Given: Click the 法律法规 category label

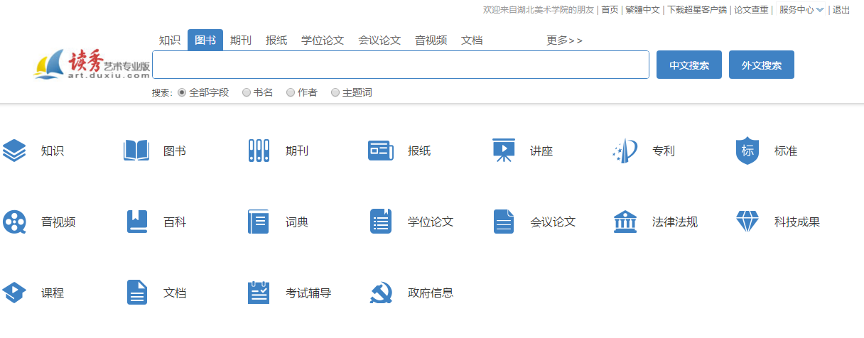Looking at the screenshot, I should [675, 222].
